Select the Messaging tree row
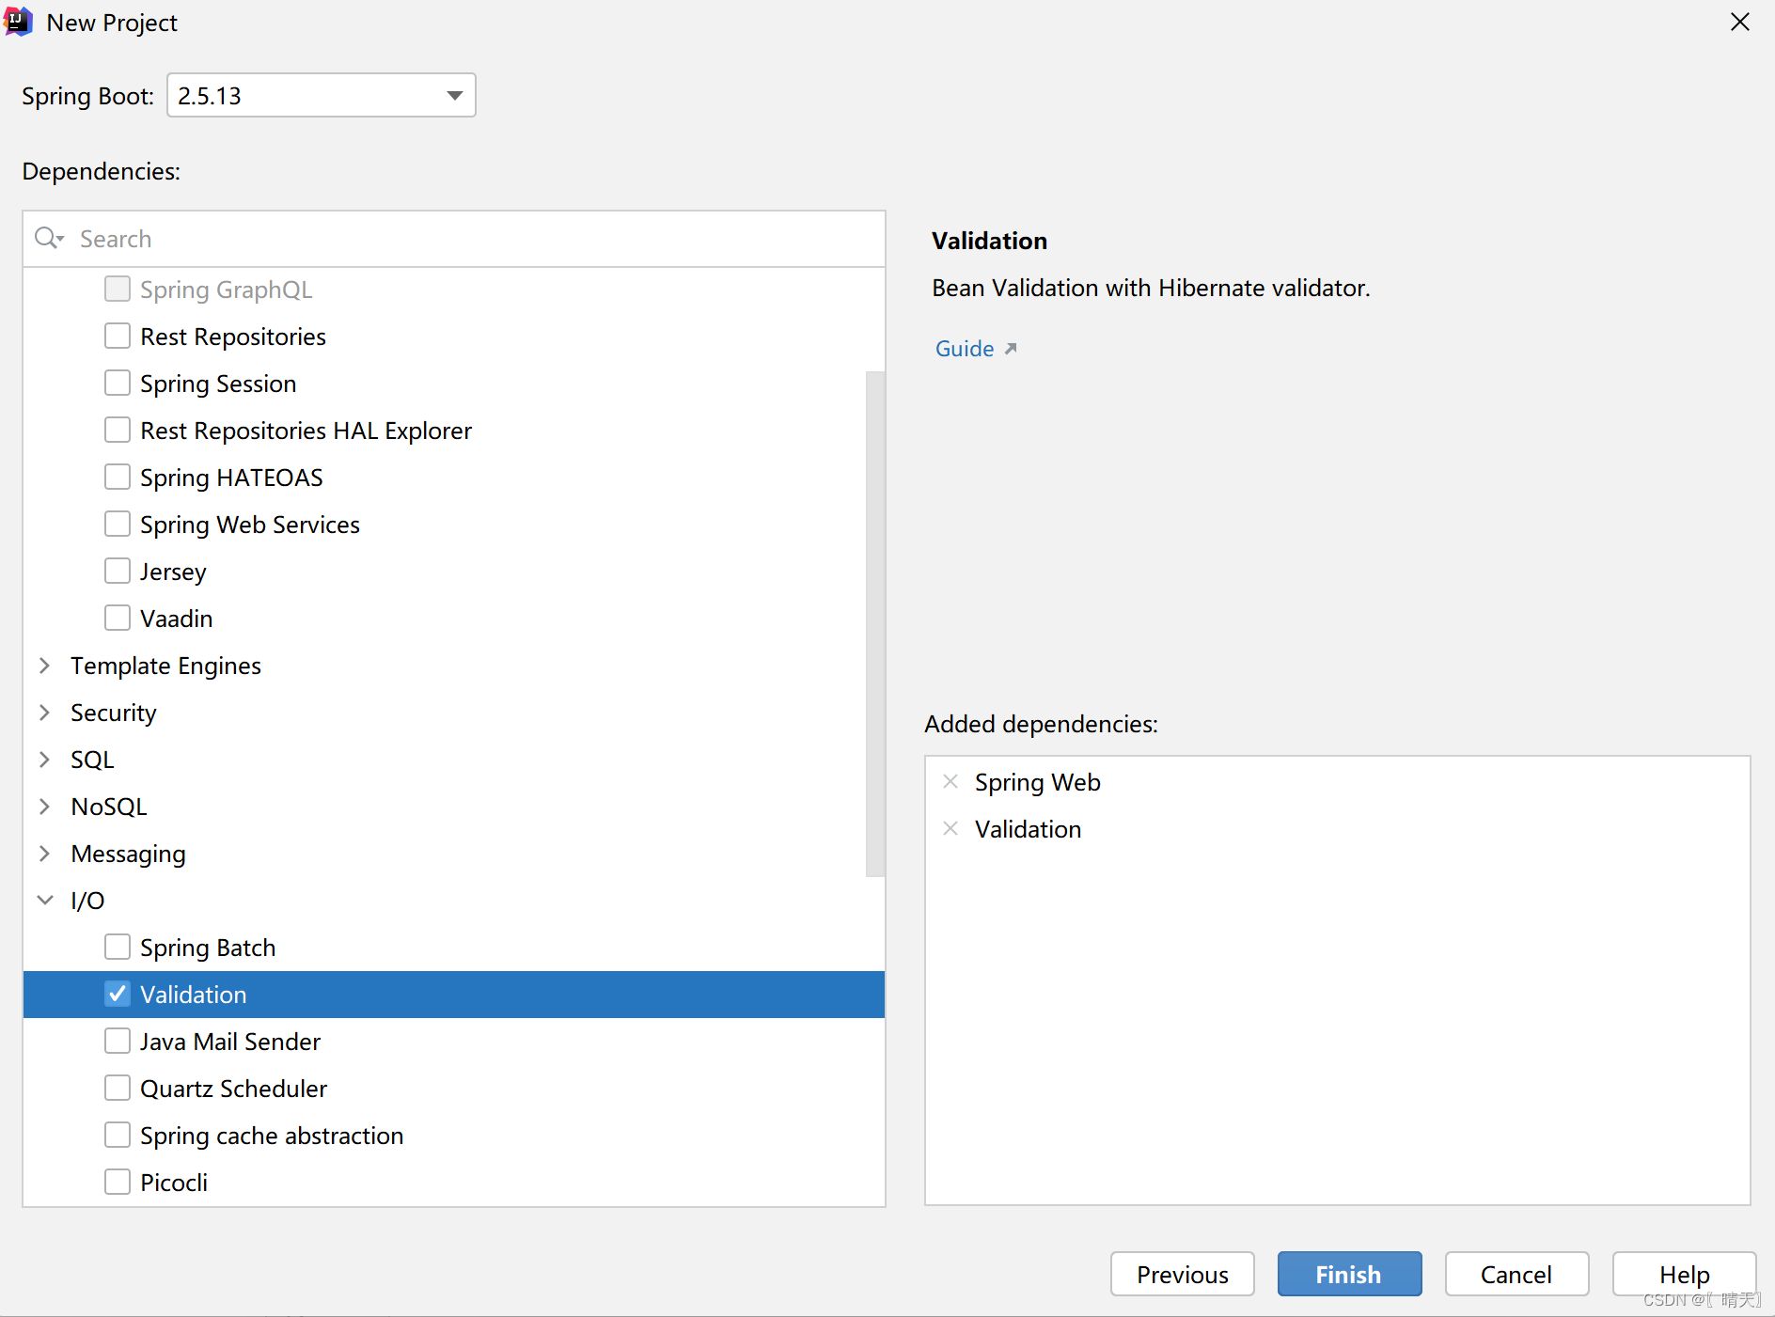Screen dimensions: 1775x1317 click(x=453, y=854)
